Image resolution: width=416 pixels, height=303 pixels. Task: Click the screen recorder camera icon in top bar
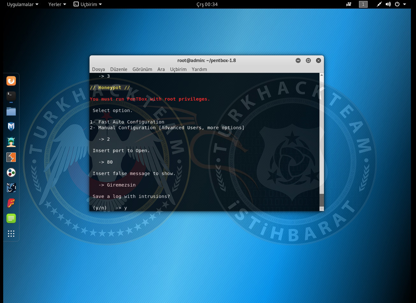(348, 4)
